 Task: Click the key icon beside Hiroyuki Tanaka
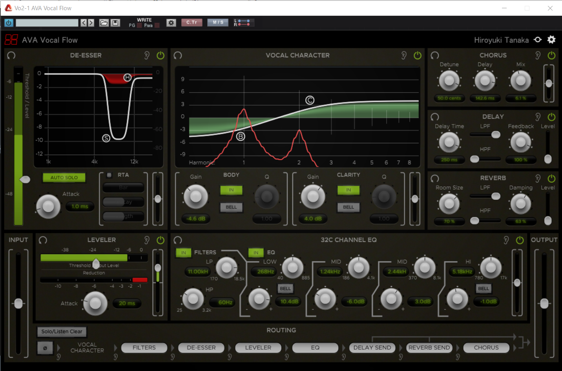(538, 40)
